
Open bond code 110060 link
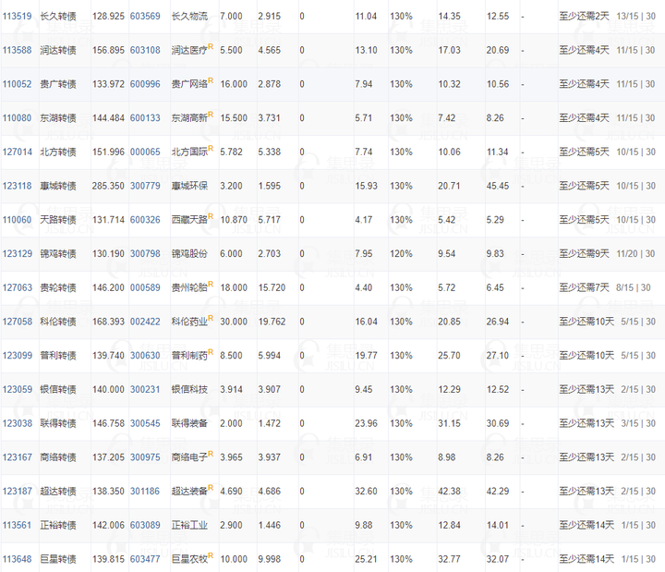17,220
